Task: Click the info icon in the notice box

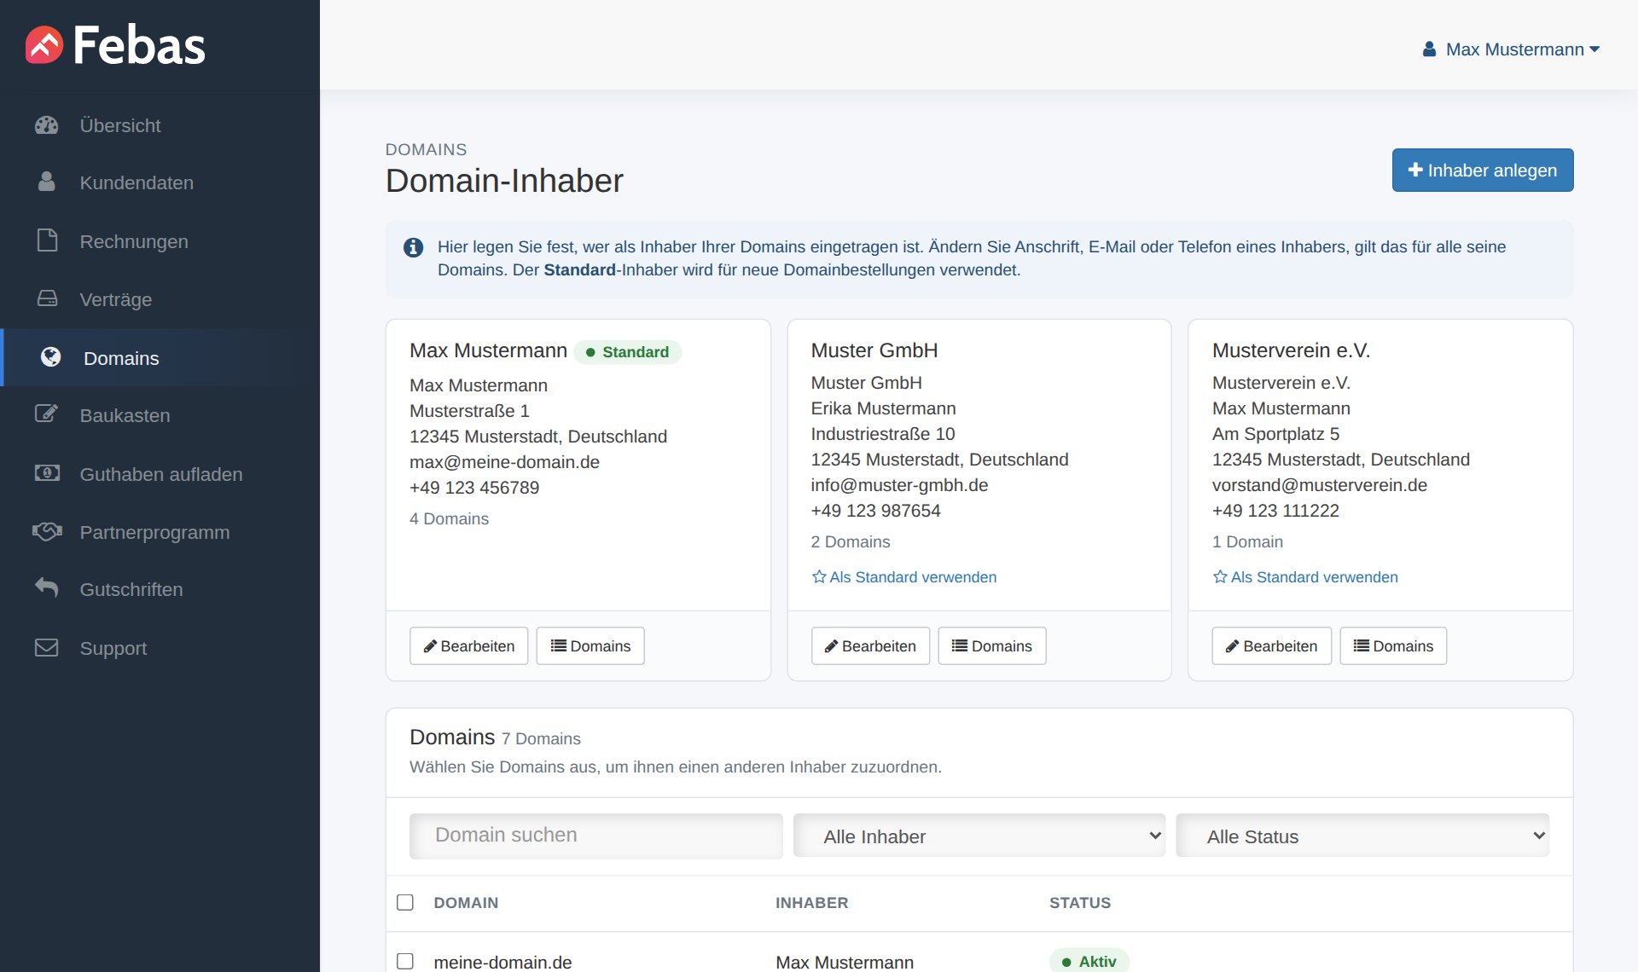Action: point(414,247)
